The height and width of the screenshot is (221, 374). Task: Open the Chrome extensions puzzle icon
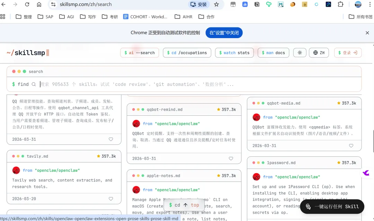coord(340,4)
